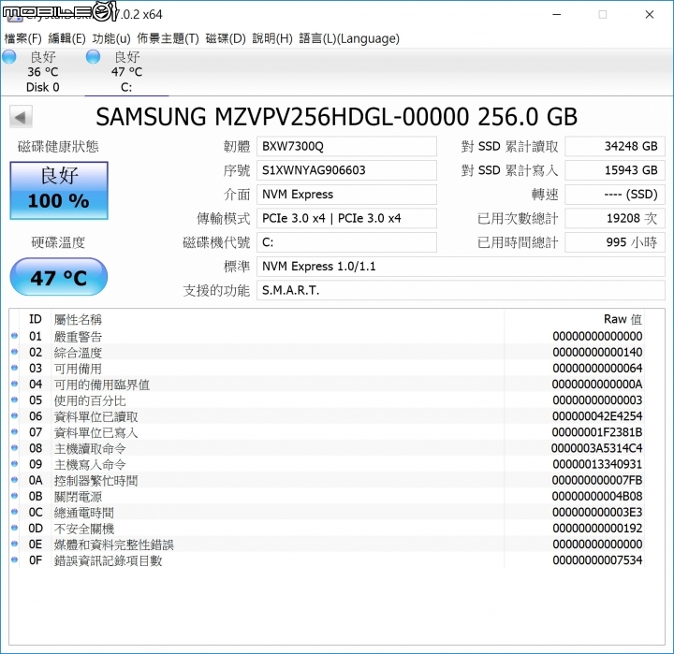Click the transfer mode field PCIe 3.0 x4

tap(346, 218)
